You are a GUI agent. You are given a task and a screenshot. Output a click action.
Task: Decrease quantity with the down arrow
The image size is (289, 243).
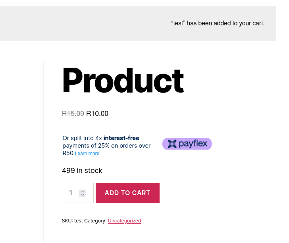click(83, 195)
